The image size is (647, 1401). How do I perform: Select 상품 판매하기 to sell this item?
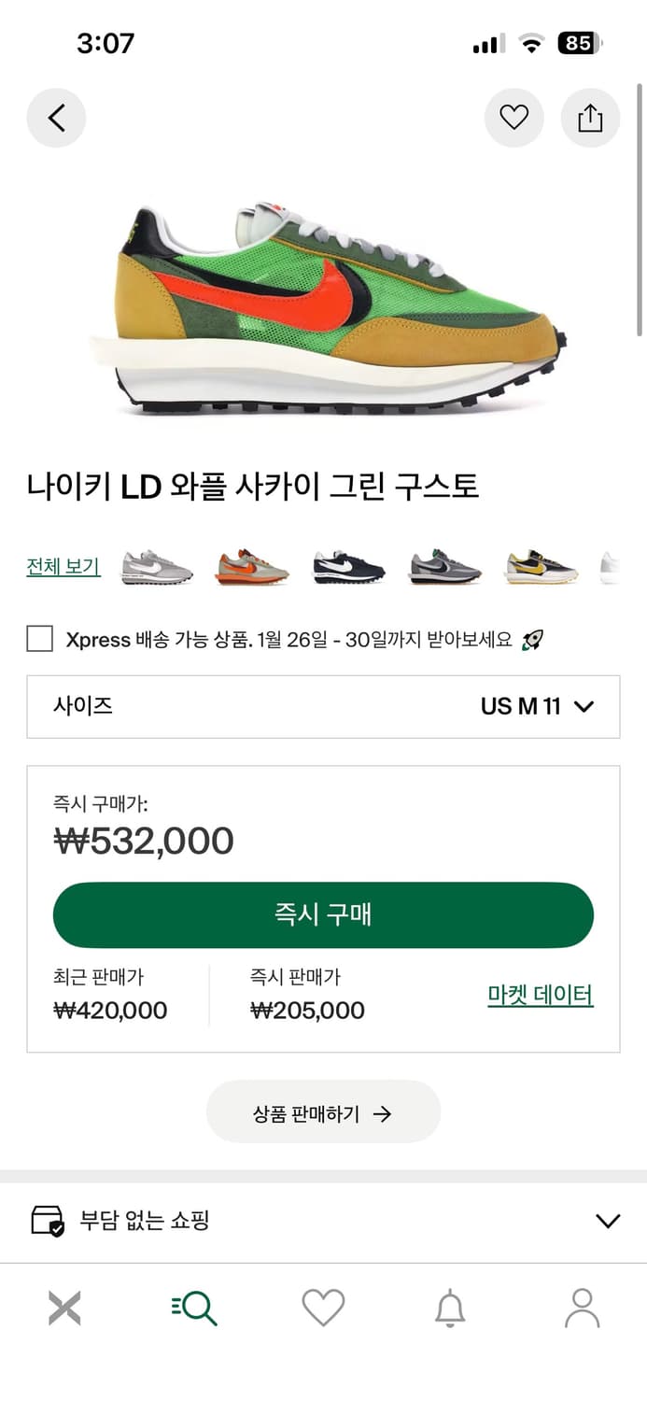[323, 1111]
